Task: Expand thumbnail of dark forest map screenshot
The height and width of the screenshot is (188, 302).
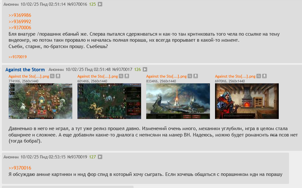Action: [x=109, y=101]
